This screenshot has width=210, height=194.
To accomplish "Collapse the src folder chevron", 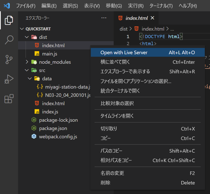I will click(27, 70).
